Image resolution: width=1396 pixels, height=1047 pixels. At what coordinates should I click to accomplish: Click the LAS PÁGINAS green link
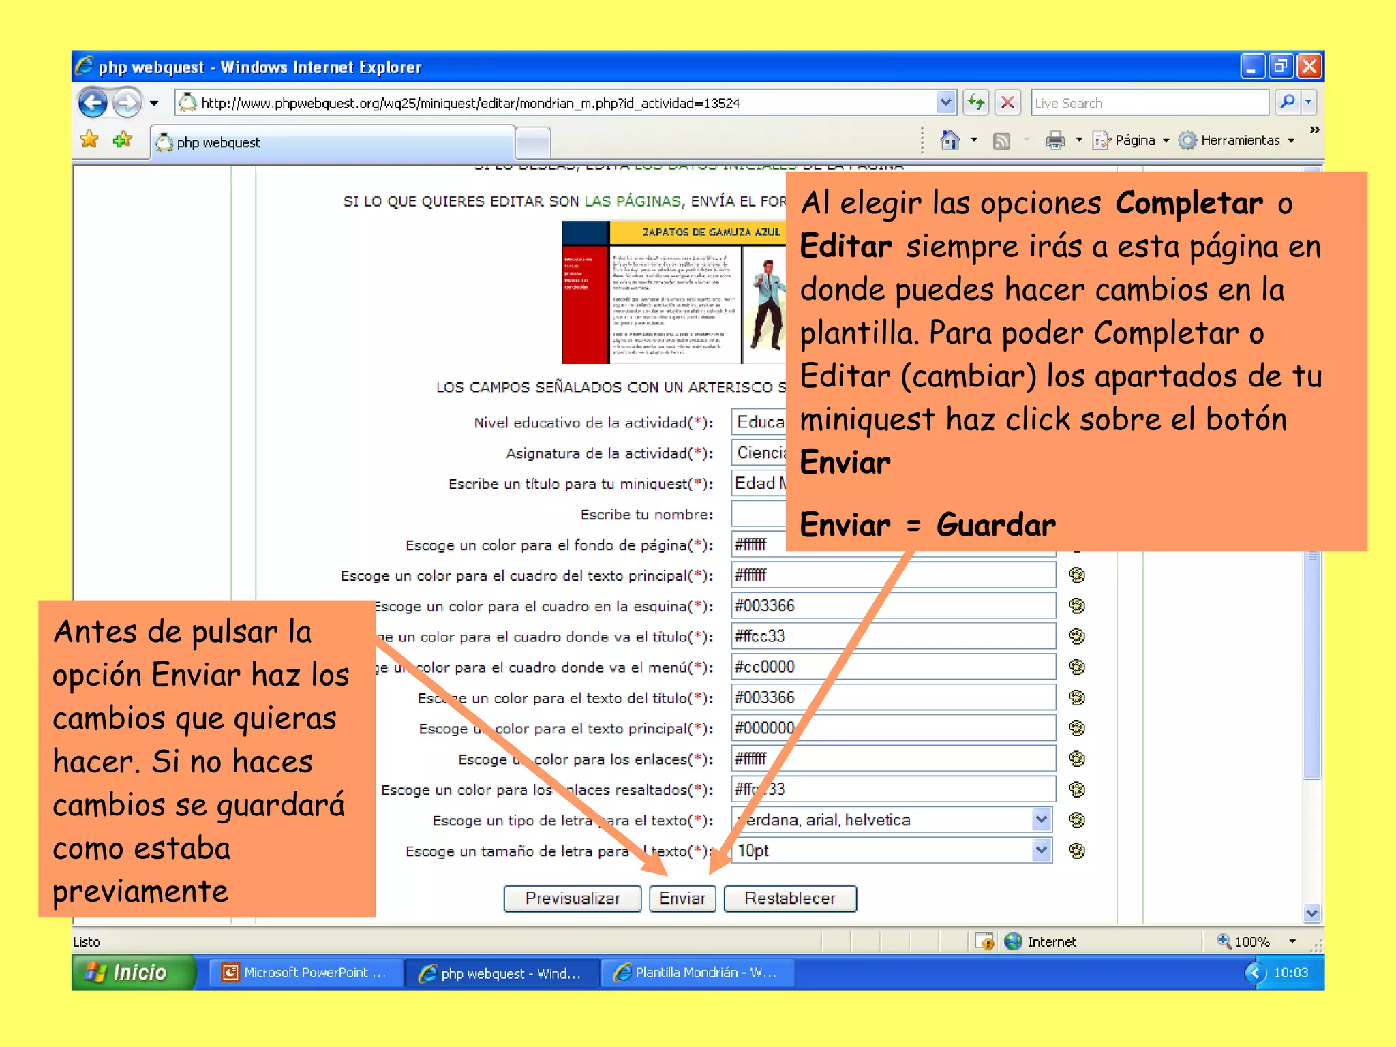point(632,201)
